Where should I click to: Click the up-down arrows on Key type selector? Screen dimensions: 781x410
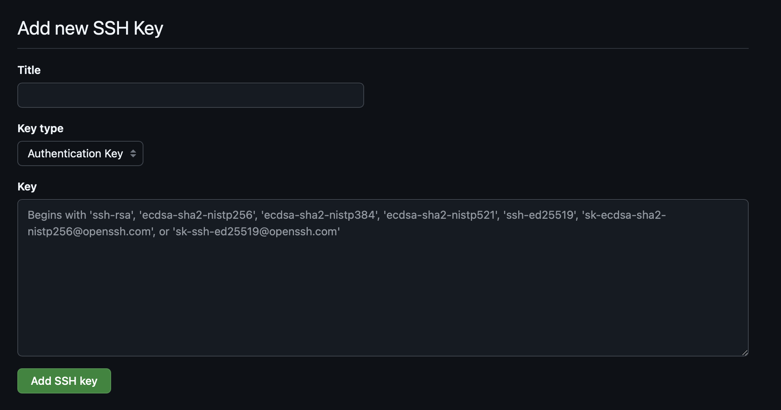point(133,153)
